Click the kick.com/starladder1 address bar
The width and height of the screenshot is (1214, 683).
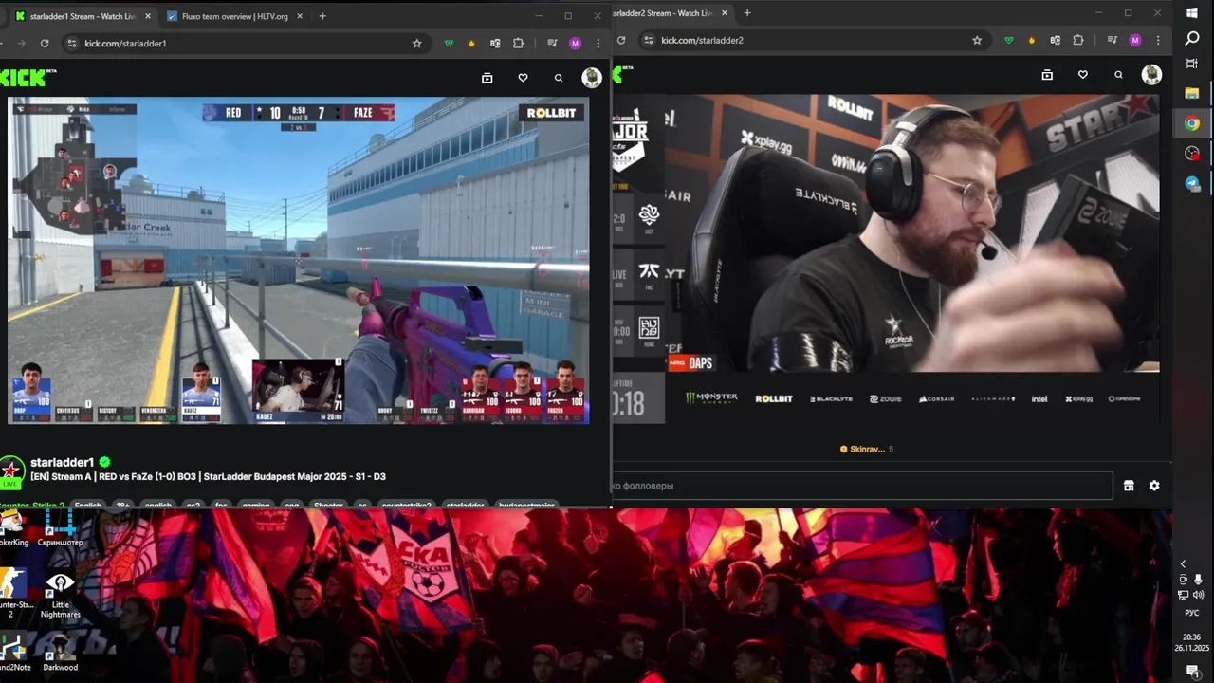[x=246, y=43]
